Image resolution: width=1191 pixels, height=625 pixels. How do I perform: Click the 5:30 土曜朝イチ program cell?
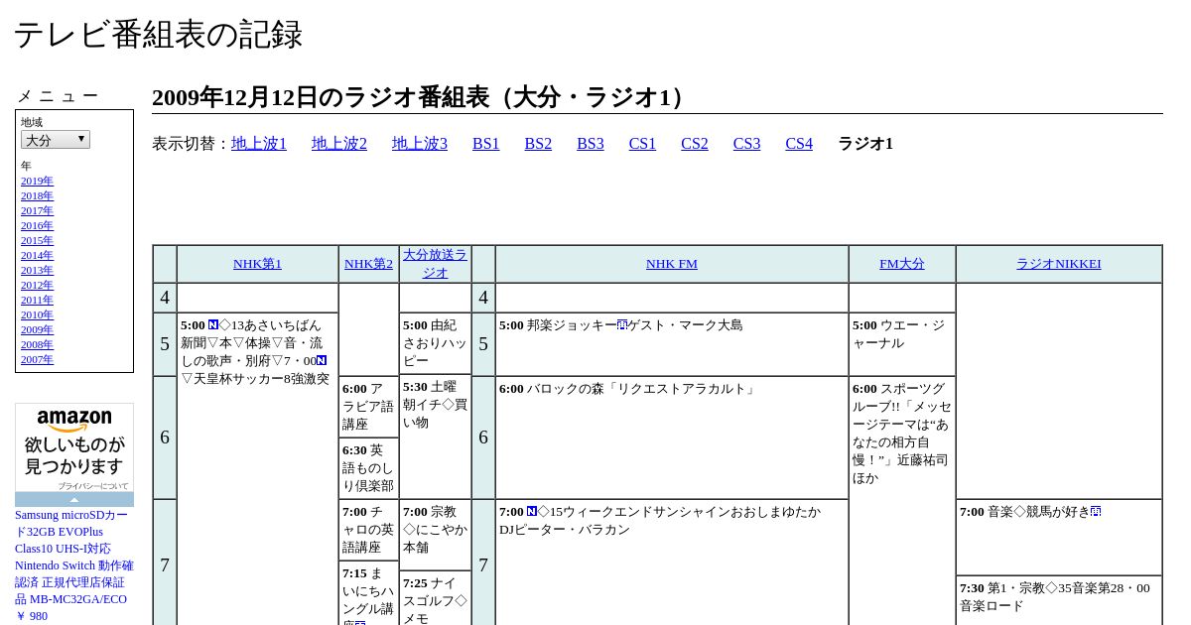pyautogui.click(x=435, y=437)
